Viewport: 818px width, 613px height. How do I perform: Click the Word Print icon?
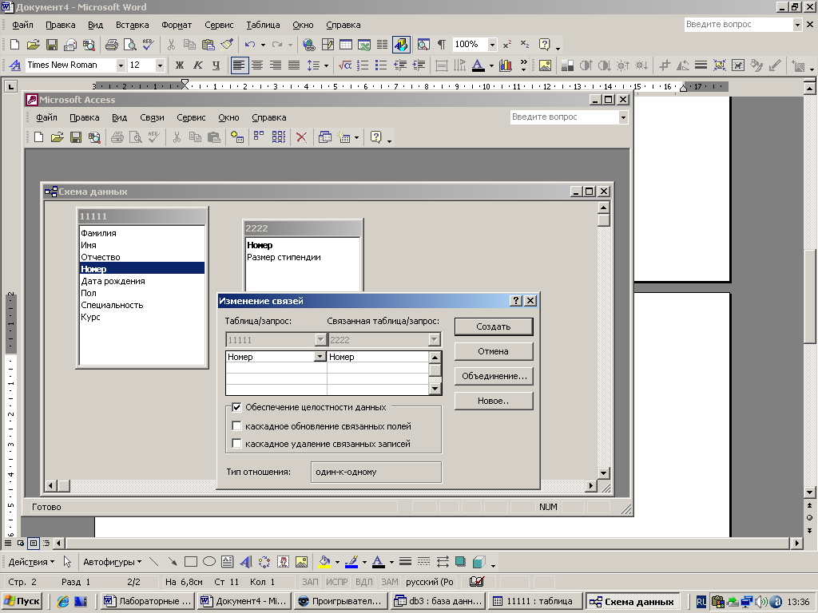click(111, 45)
